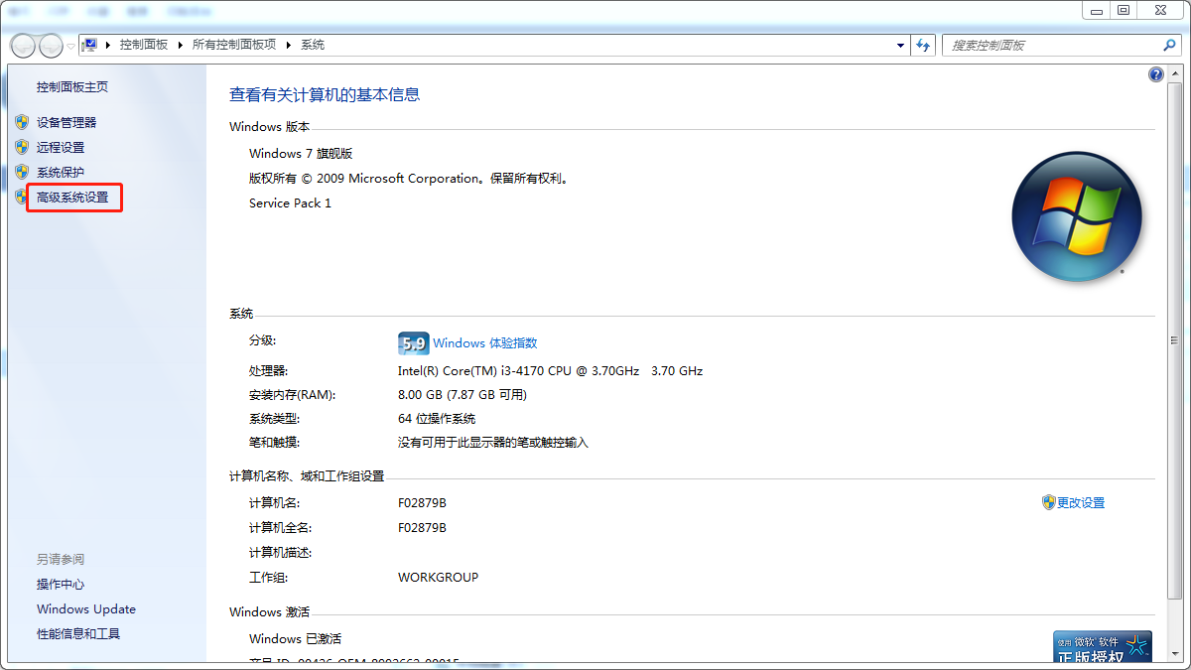
Task: Click the Service Pack 1 text
Action: 290,203
